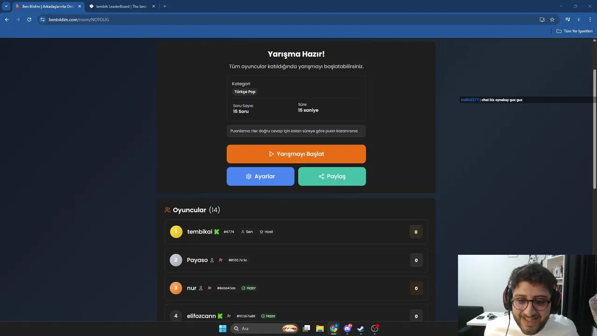Open the Chrome profile avatar
597x336 pixels.
[579, 20]
